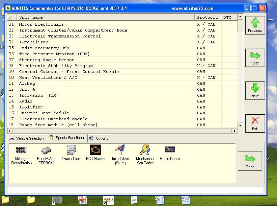The height and width of the screenshot is (206, 277).
Task: Open the ECU Flasher function
Action: click(x=96, y=153)
